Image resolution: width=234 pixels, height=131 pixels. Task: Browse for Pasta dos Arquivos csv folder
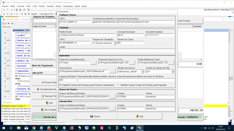(x=132, y=62)
